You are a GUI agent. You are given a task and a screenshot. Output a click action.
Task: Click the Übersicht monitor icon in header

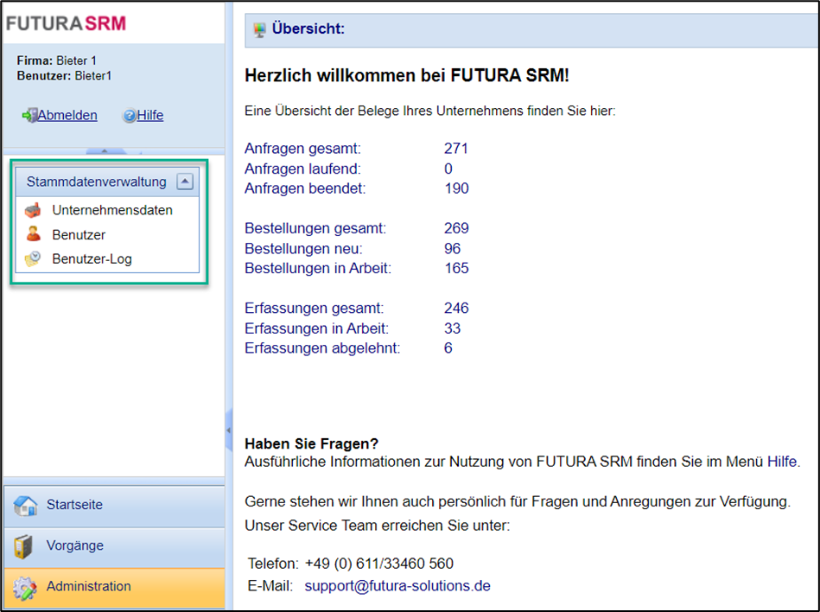point(259,30)
